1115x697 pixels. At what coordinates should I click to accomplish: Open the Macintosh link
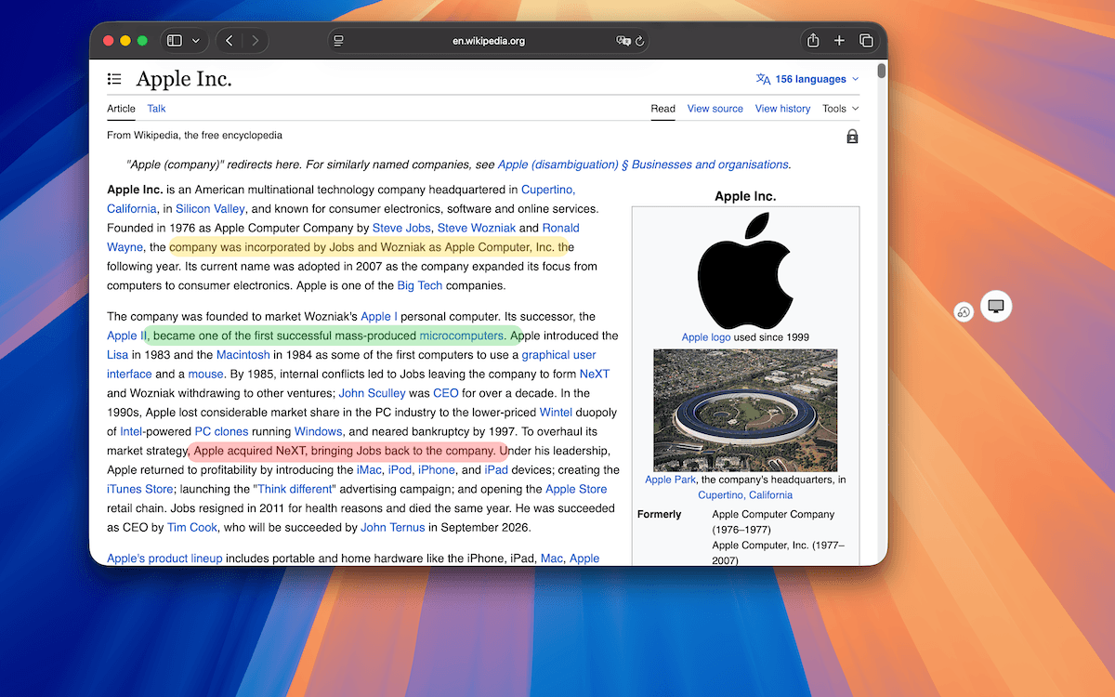(x=243, y=355)
